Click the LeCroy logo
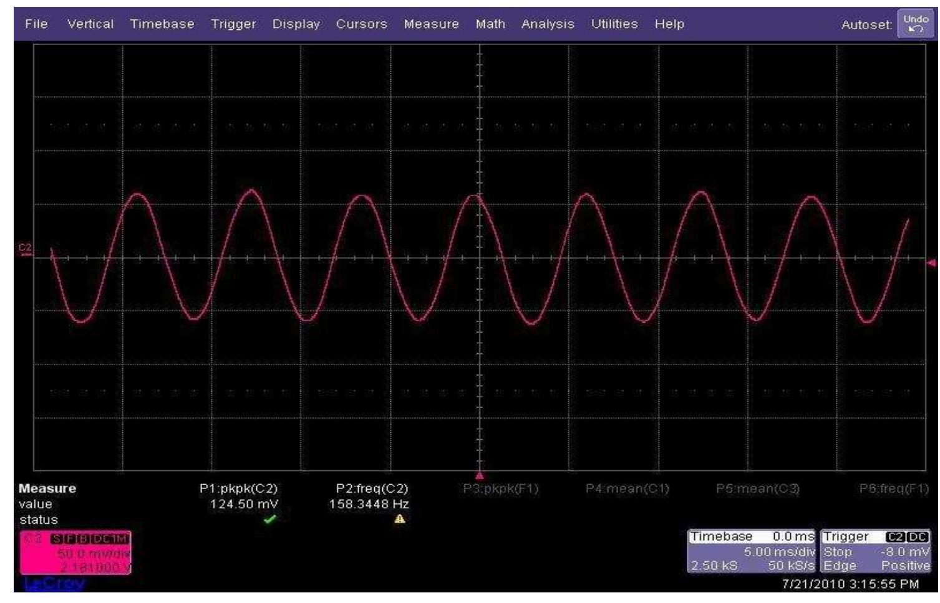This screenshot has width=940, height=603. coord(54,584)
